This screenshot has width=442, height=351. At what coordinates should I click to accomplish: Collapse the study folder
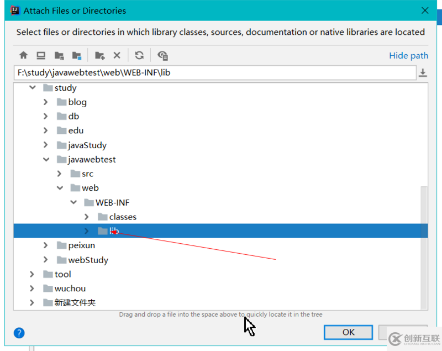click(x=33, y=88)
